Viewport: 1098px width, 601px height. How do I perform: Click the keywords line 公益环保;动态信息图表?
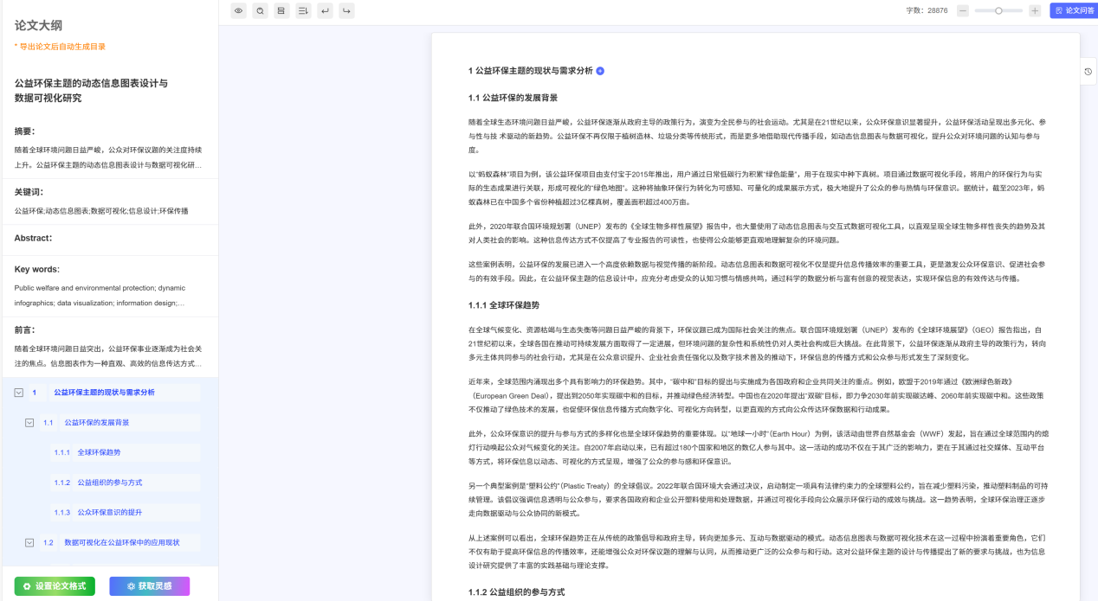click(101, 211)
